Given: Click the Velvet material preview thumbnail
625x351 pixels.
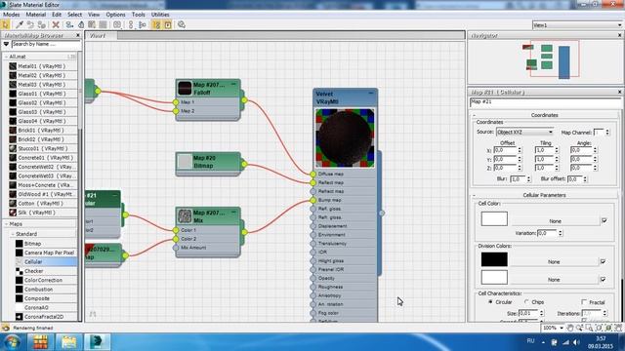Looking at the screenshot, I should tap(345, 138).
